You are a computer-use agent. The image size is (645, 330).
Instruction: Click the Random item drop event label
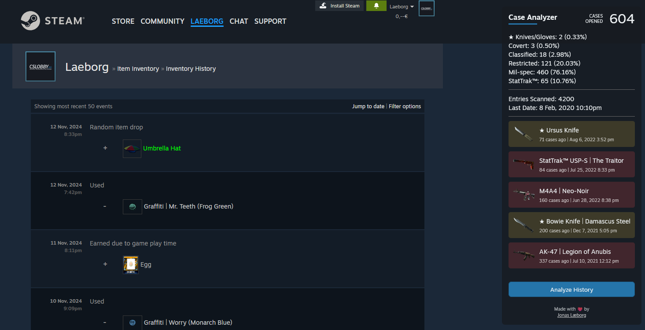[116, 127]
